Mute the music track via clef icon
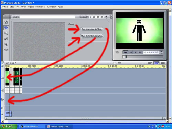Image resolution: width=172 pixels, height=129 pixels. tap(2, 114)
